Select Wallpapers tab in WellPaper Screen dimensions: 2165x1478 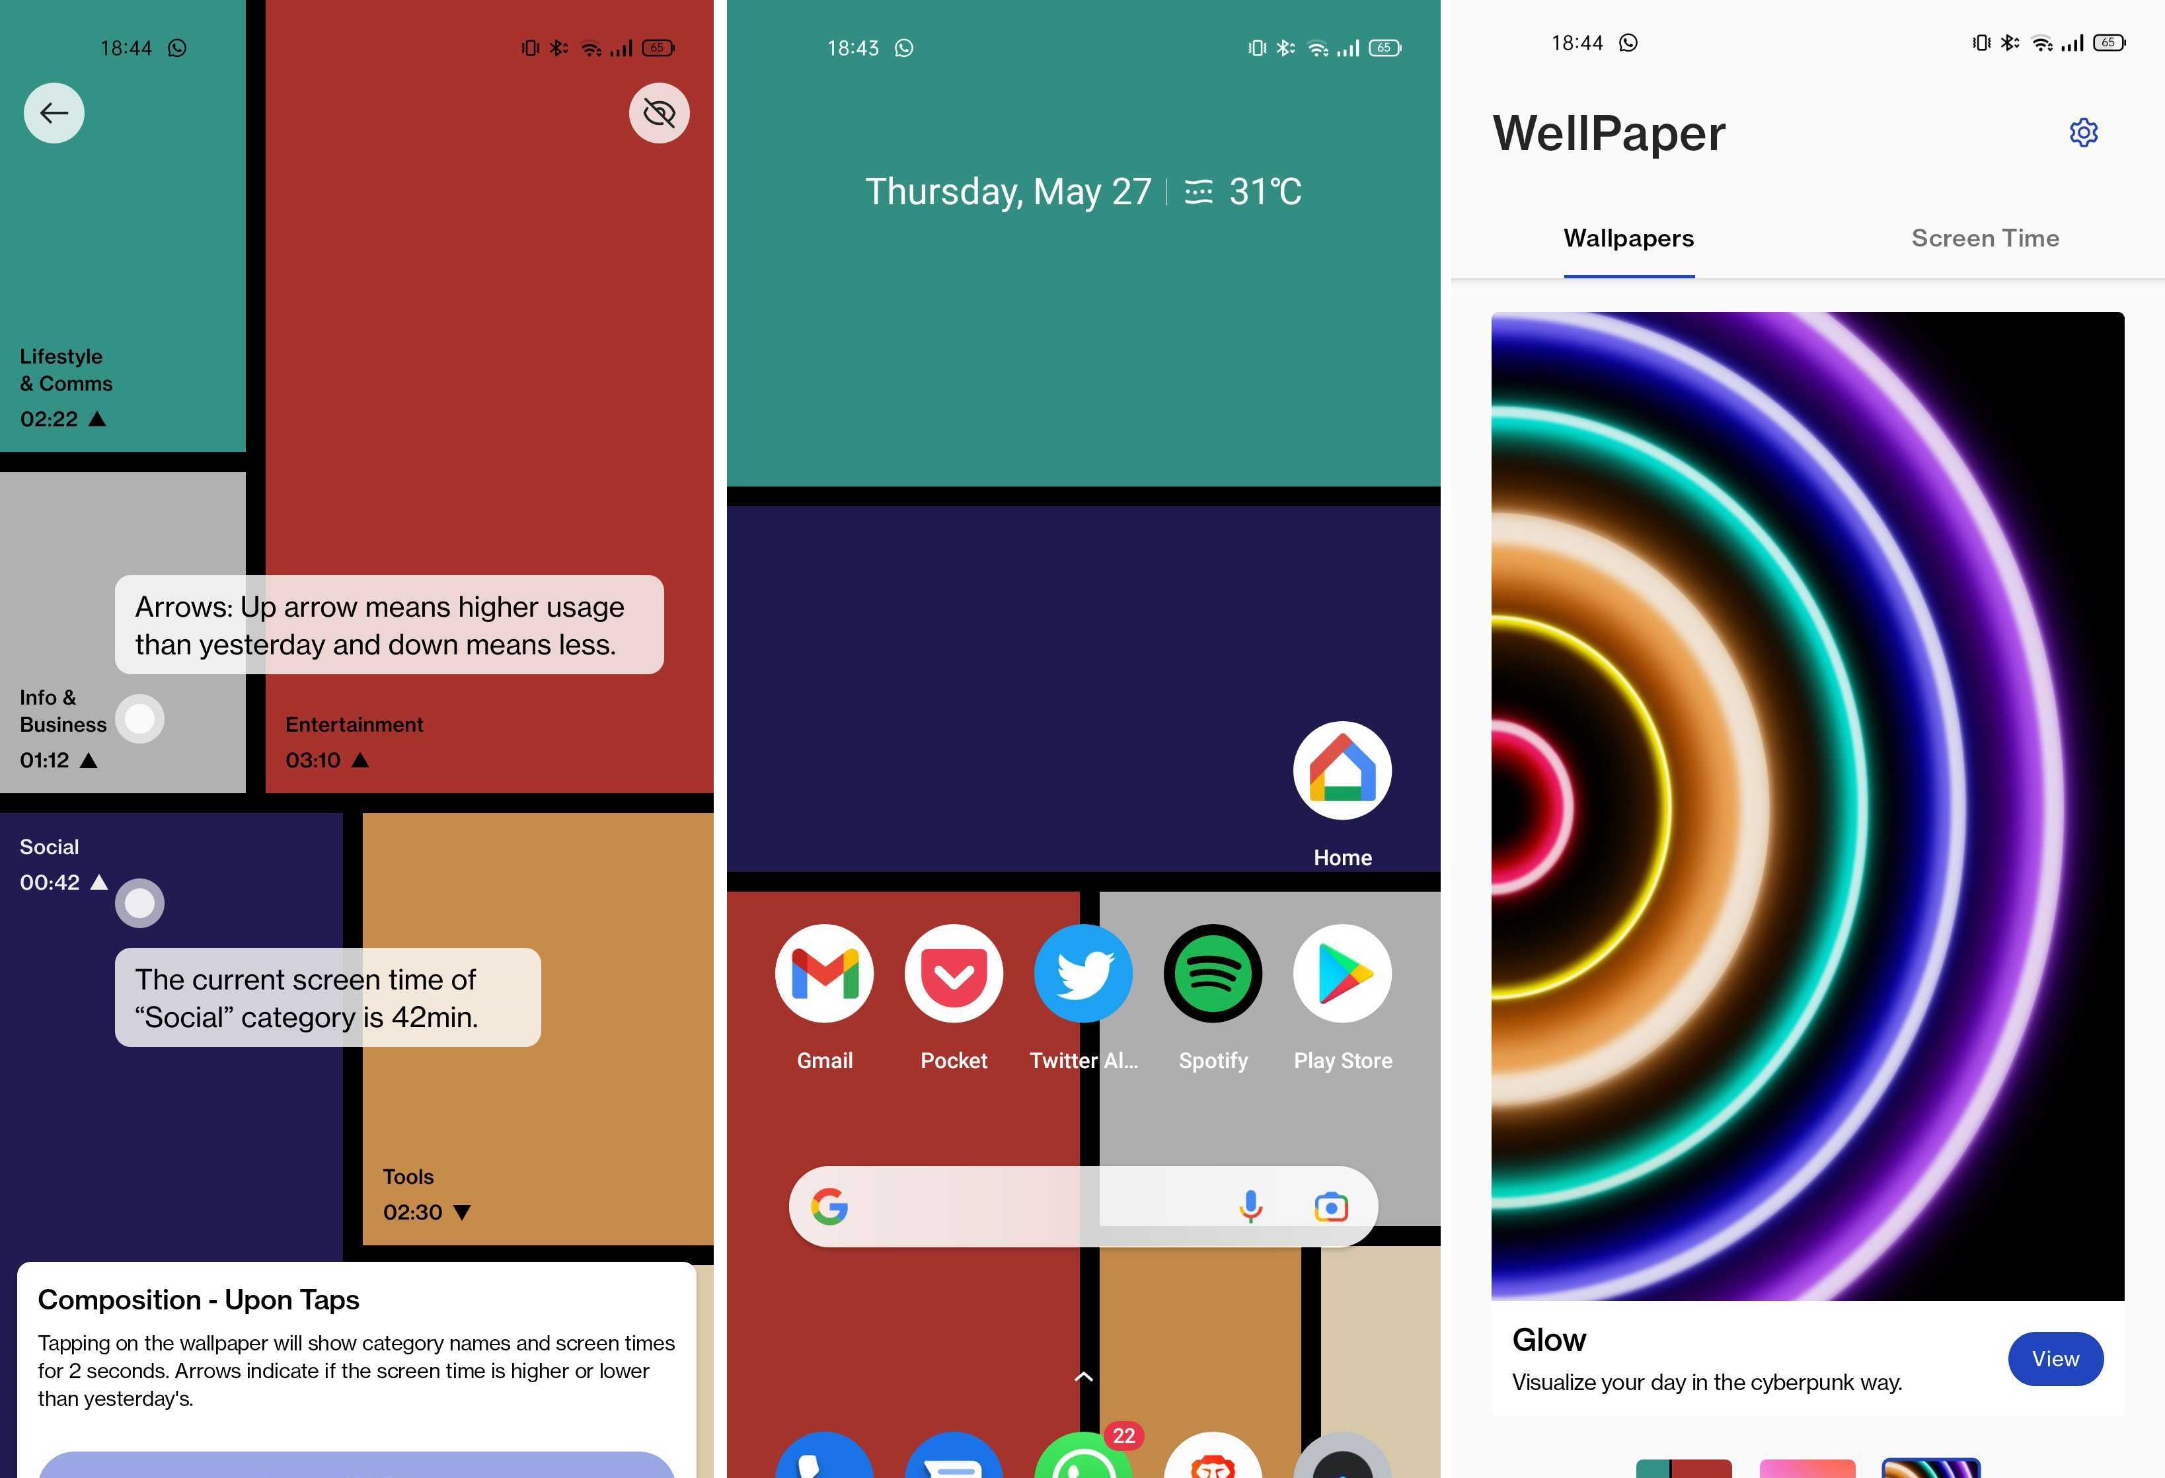point(1627,237)
